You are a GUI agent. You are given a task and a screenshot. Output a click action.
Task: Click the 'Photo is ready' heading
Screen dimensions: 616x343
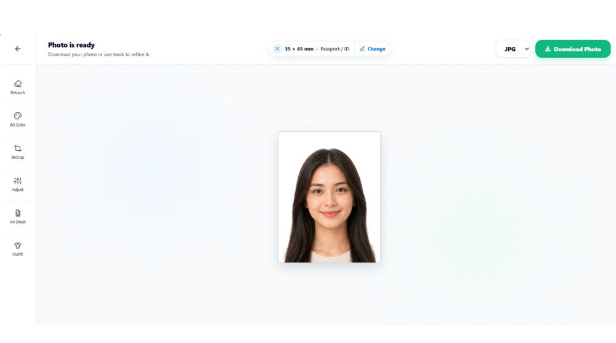tap(71, 45)
